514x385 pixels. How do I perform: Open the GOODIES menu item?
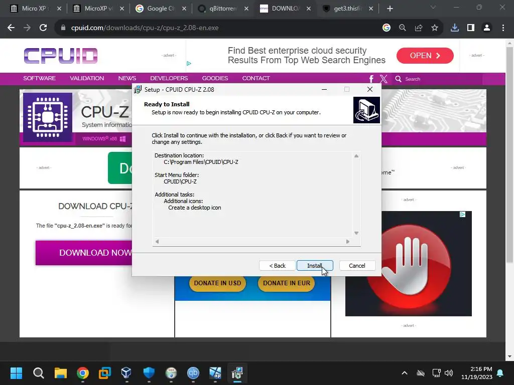pyautogui.click(x=215, y=78)
